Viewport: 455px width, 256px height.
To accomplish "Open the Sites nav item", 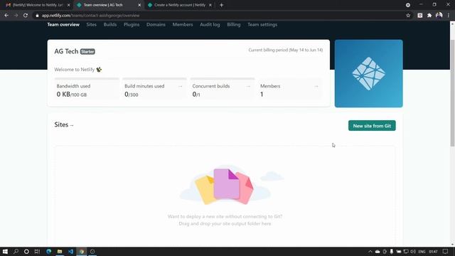I will point(92,25).
